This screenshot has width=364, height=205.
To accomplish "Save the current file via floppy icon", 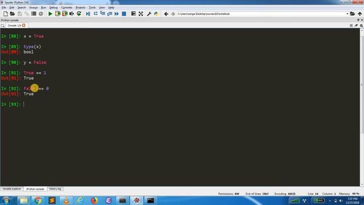I will pyautogui.click(x=20, y=14).
